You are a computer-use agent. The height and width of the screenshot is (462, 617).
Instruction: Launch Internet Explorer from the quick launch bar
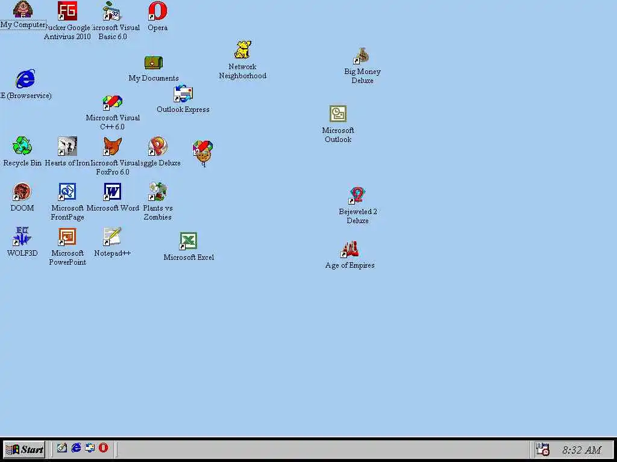pyautogui.click(x=76, y=448)
